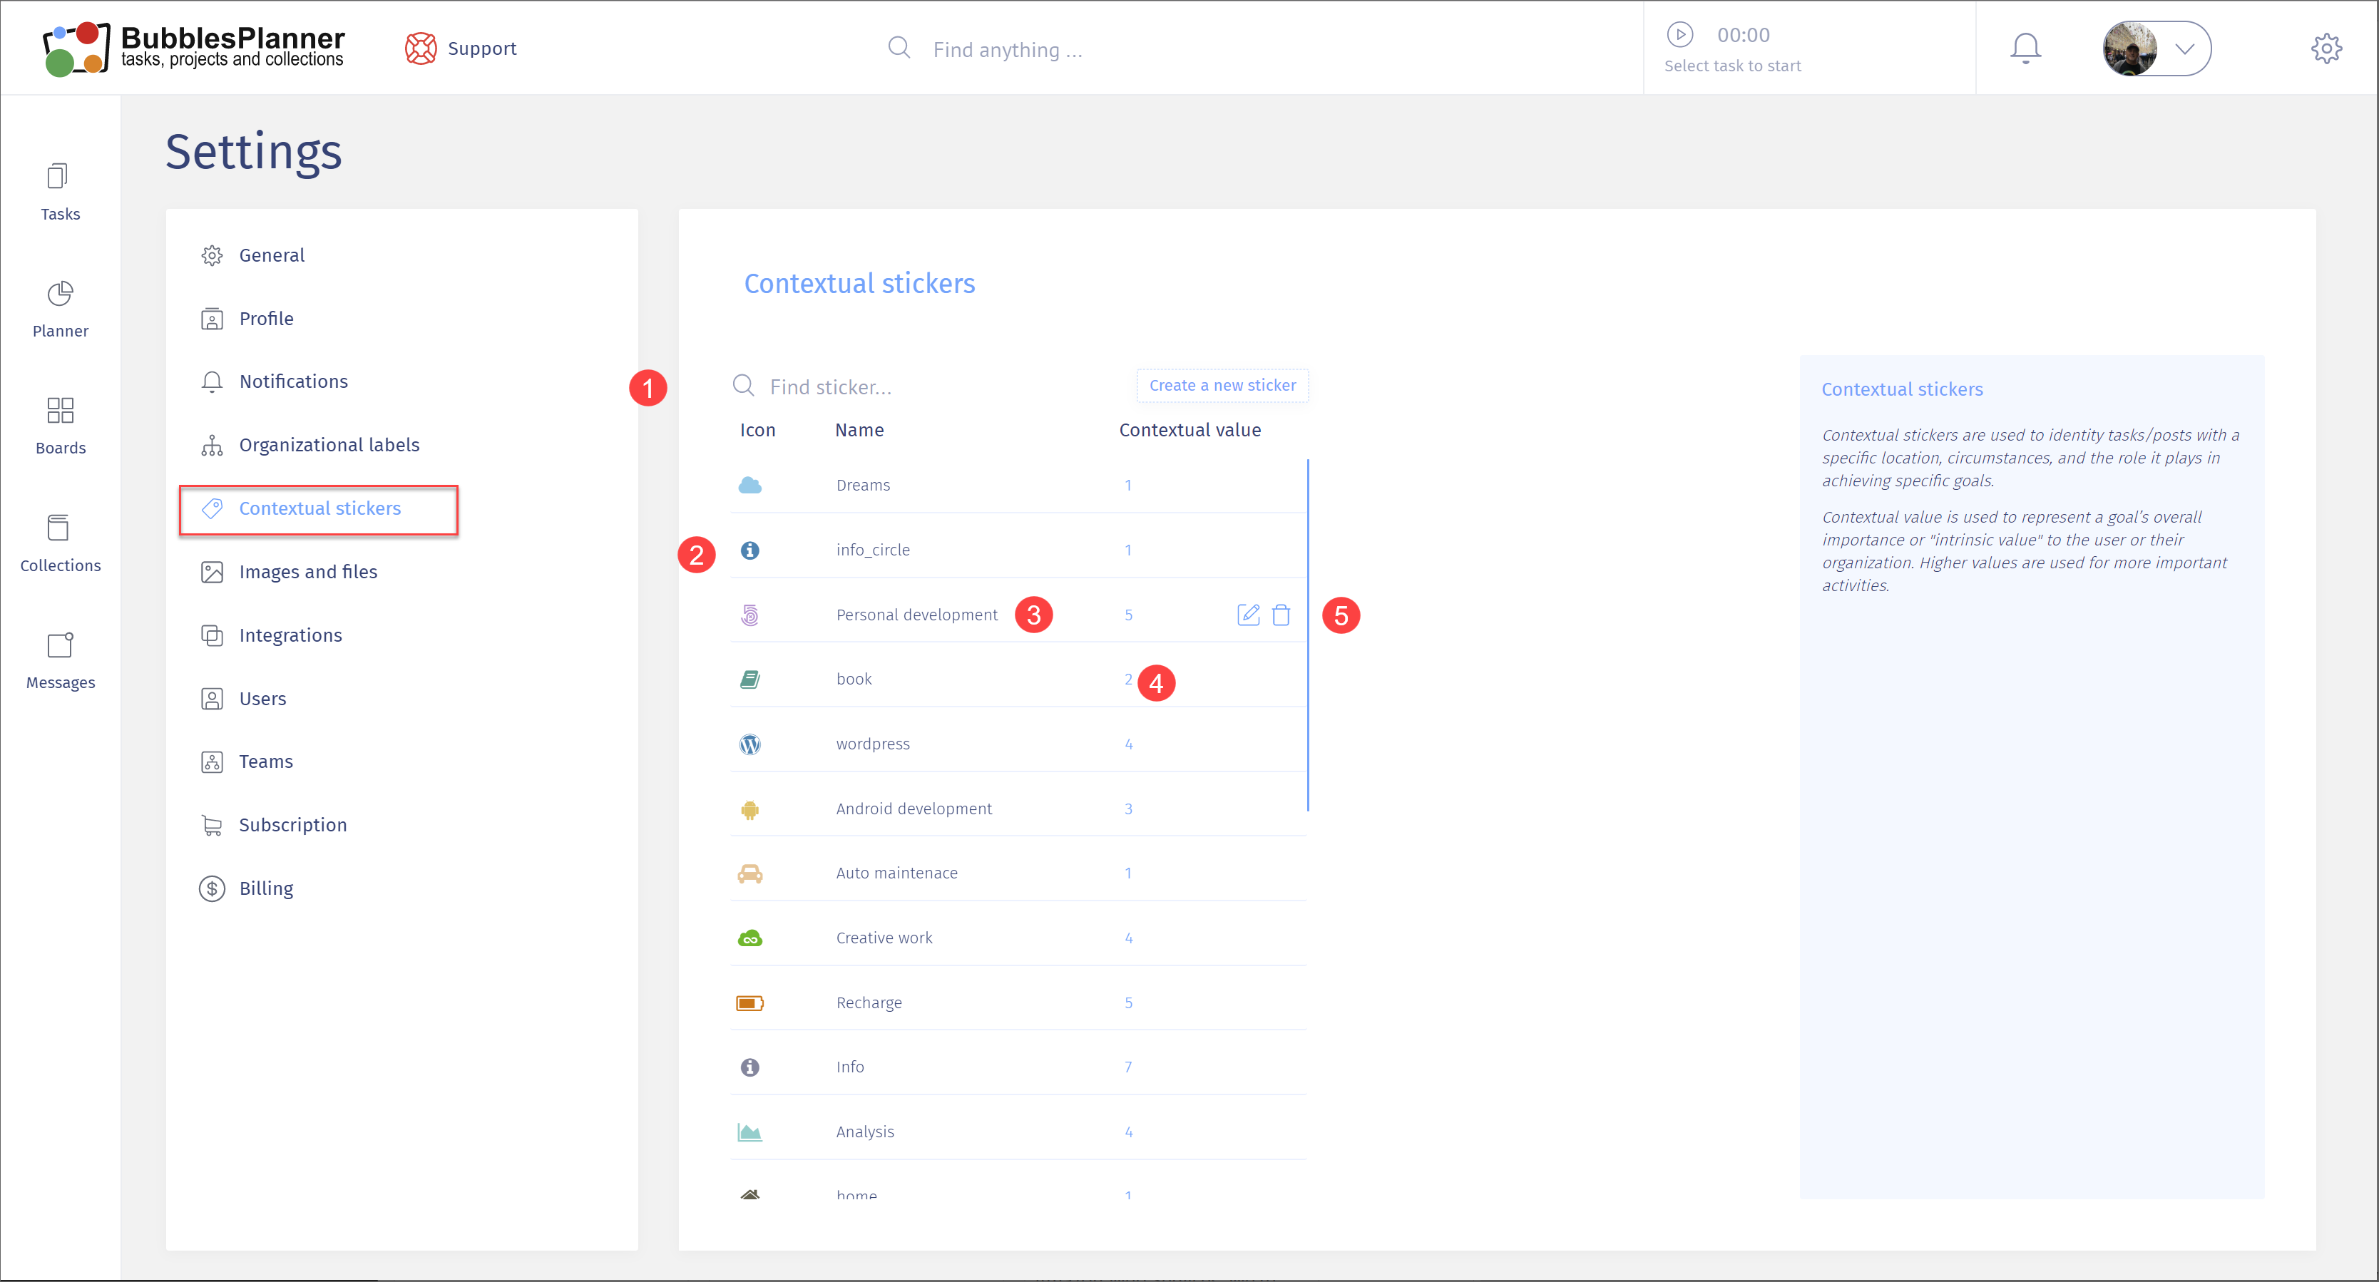The image size is (2379, 1282).
Task: Click the Support lifebuoy icon
Action: (x=420, y=48)
